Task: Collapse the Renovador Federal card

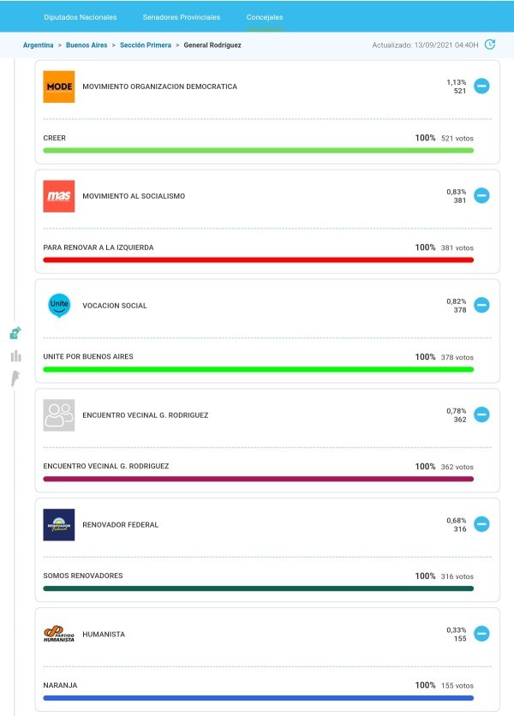Action: (x=481, y=524)
